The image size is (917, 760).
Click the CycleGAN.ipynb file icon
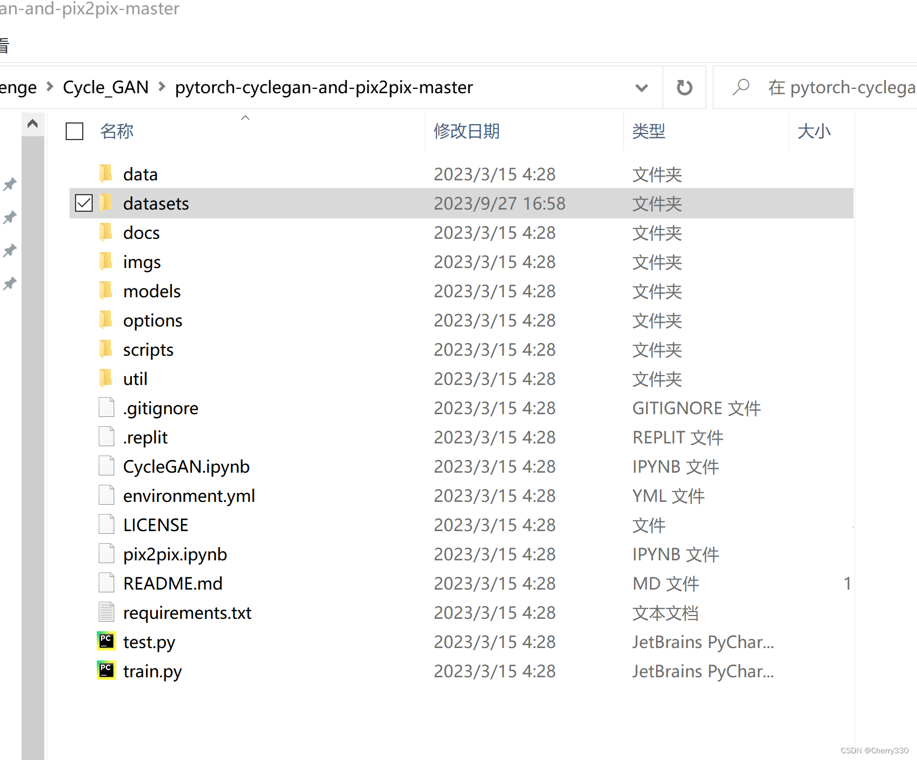(x=106, y=466)
